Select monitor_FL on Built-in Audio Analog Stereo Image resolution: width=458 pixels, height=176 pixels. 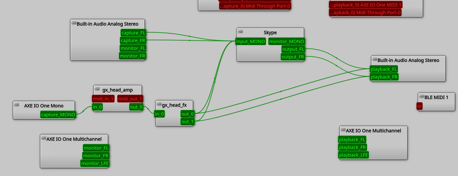[x=133, y=48]
